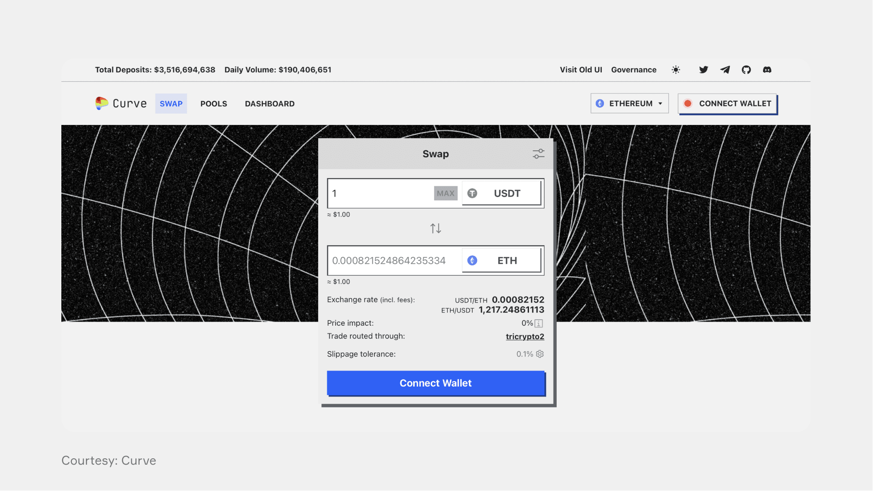Open the Telegram channel icon
The width and height of the screenshot is (873, 491).
(725, 69)
